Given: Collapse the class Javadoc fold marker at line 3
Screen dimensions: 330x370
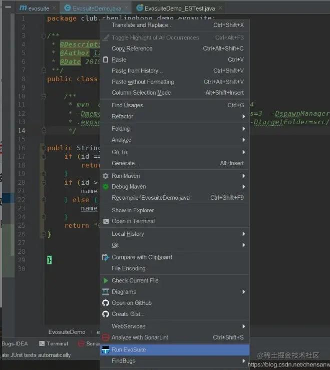Looking at the screenshot, I should coord(44,36).
